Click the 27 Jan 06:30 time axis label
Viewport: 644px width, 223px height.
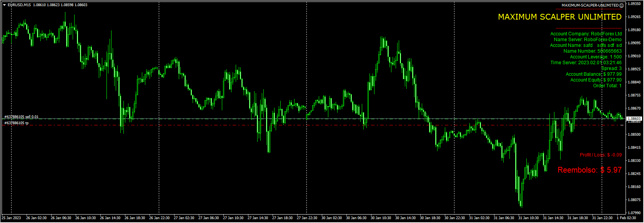click(208, 218)
